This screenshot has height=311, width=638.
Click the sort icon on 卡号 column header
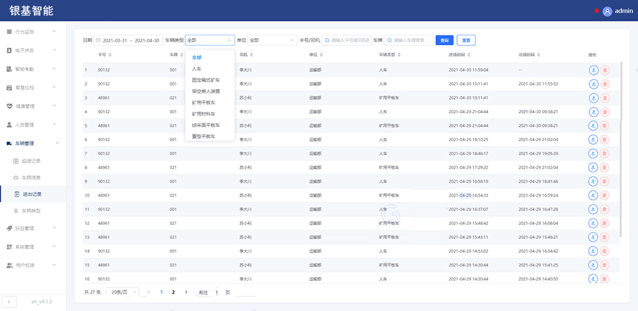point(110,55)
